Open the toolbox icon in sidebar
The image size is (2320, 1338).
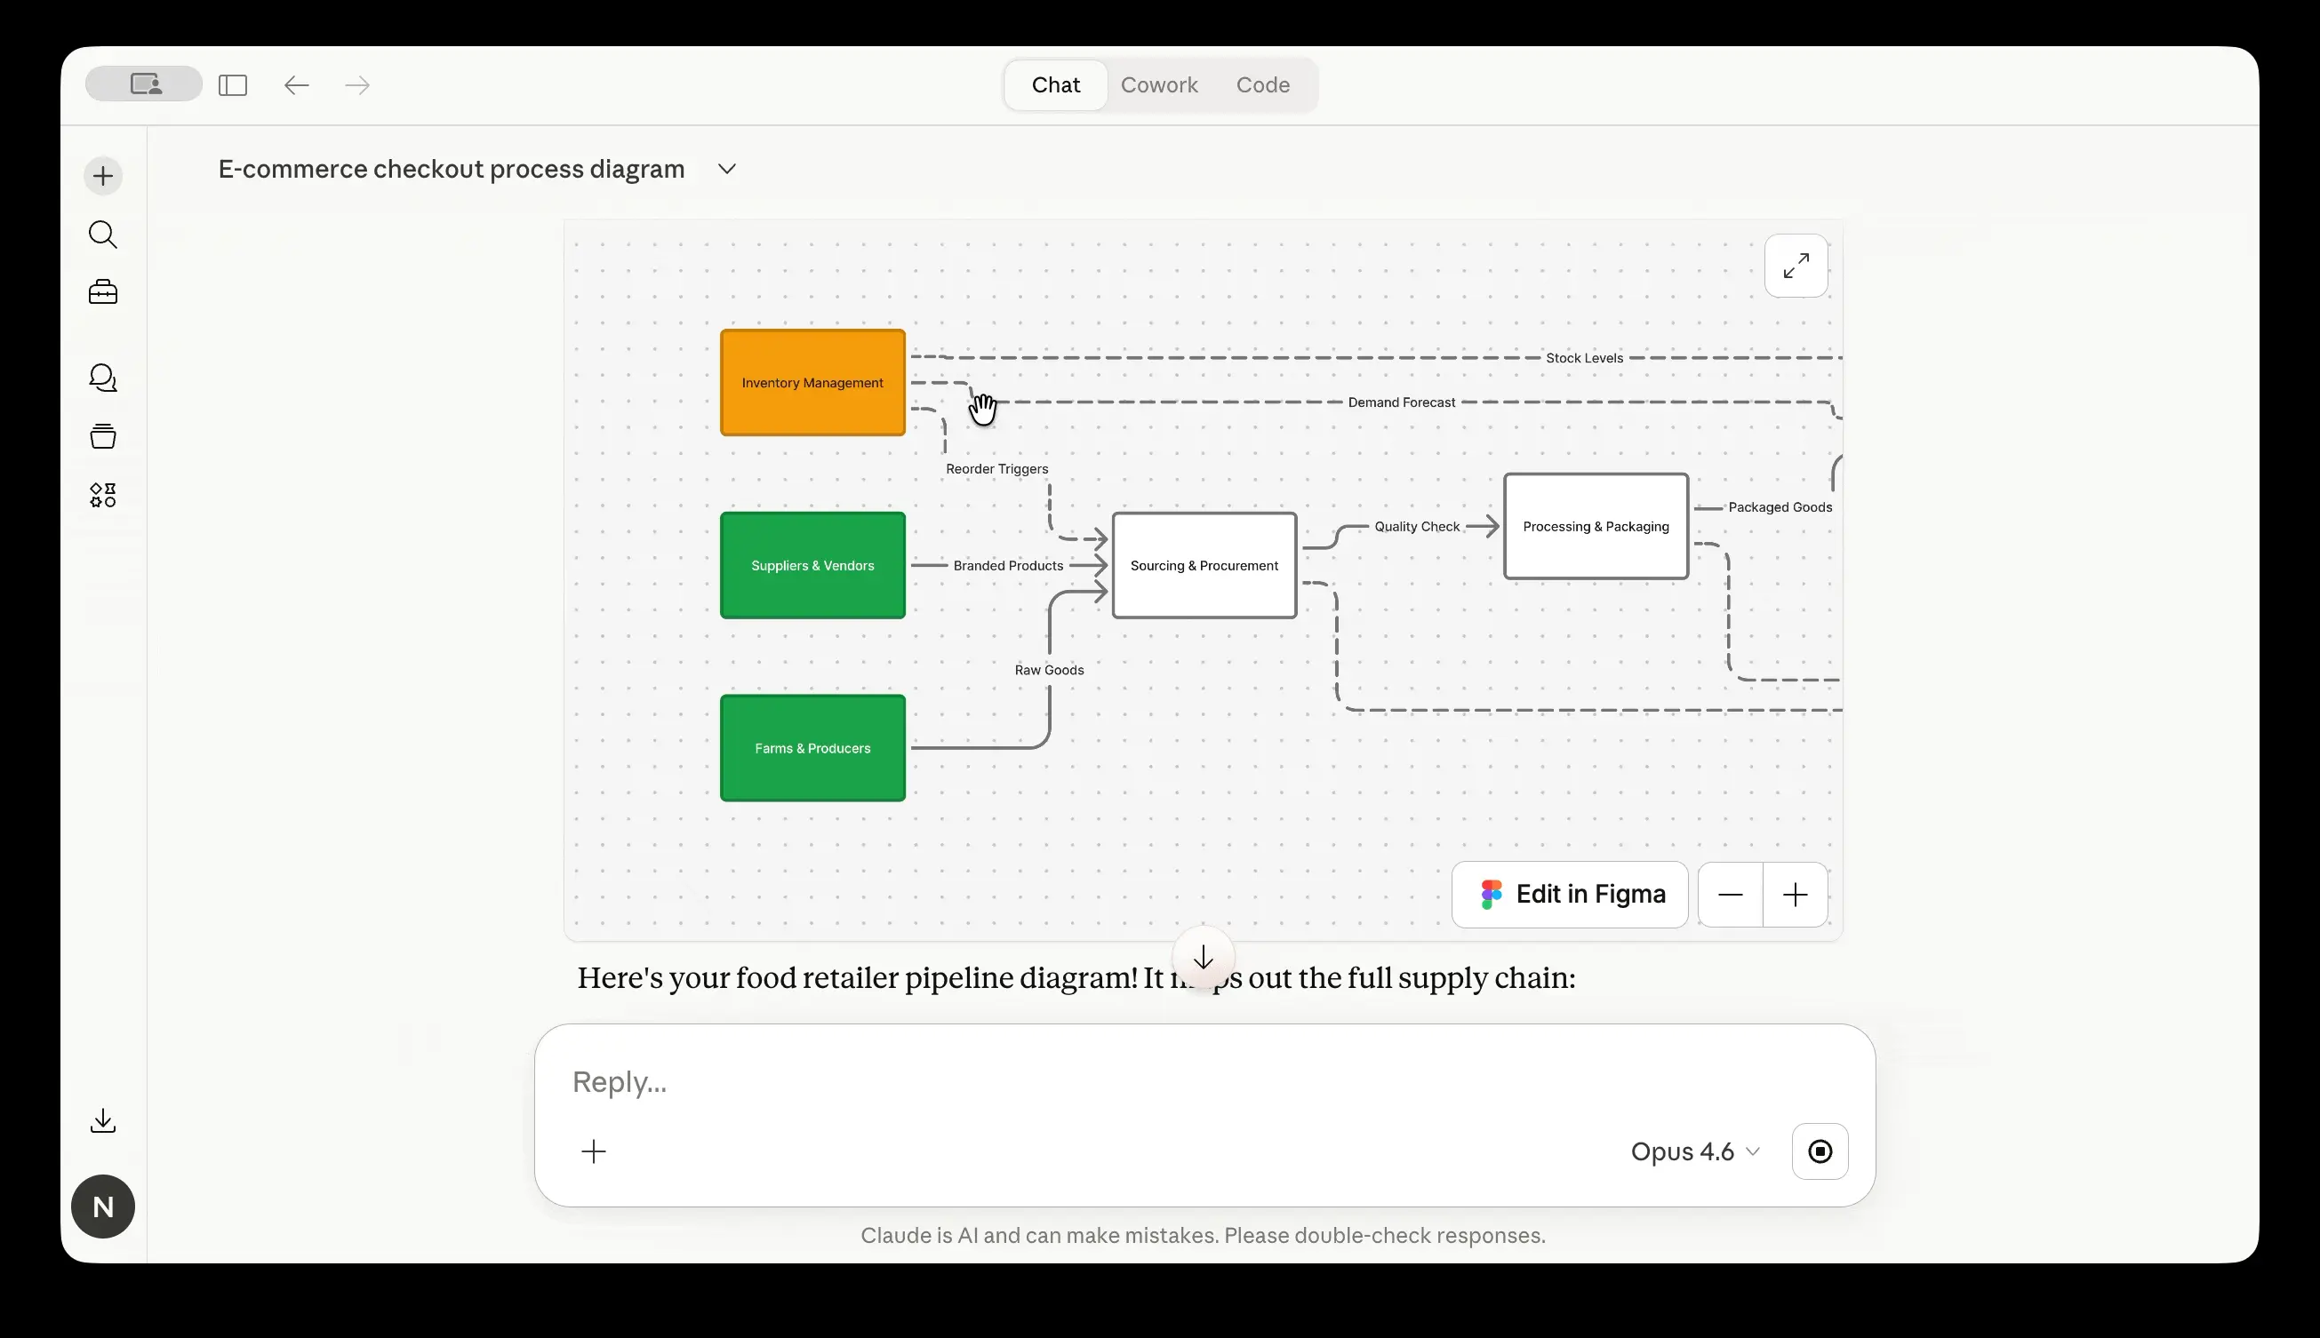(103, 292)
